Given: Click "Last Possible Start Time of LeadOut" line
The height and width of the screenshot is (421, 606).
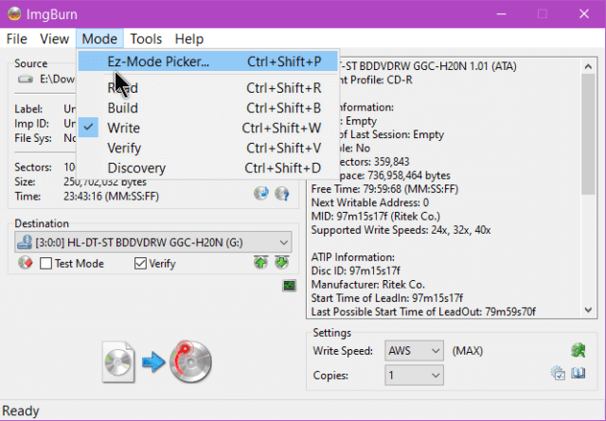Looking at the screenshot, I should click(x=423, y=311).
